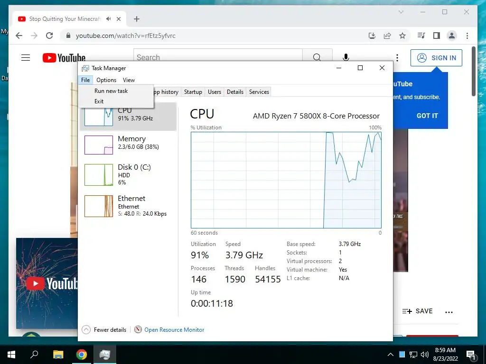Open YouTube settings three-dot icon
This screenshot has width=486, height=364.
coord(397,58)
